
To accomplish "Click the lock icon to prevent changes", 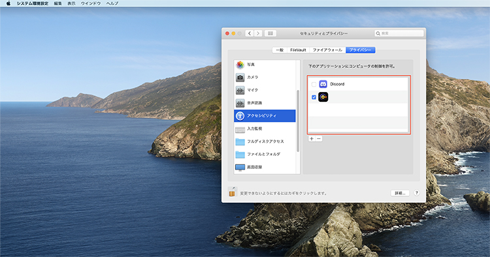I will point(232,192).
